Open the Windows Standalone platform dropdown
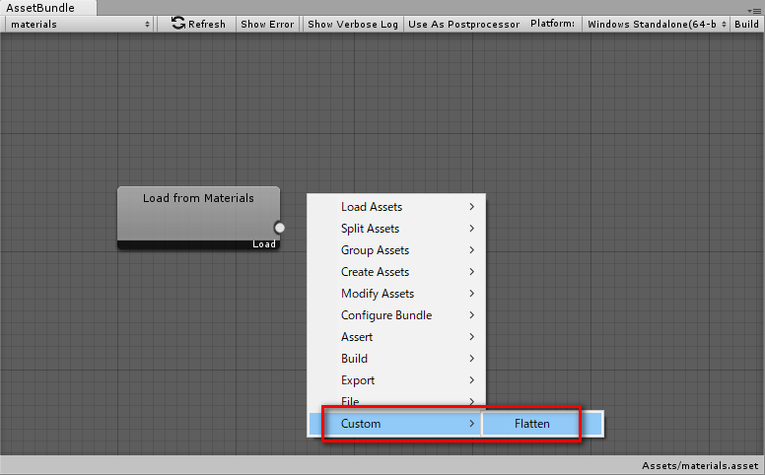 [657, 24]
